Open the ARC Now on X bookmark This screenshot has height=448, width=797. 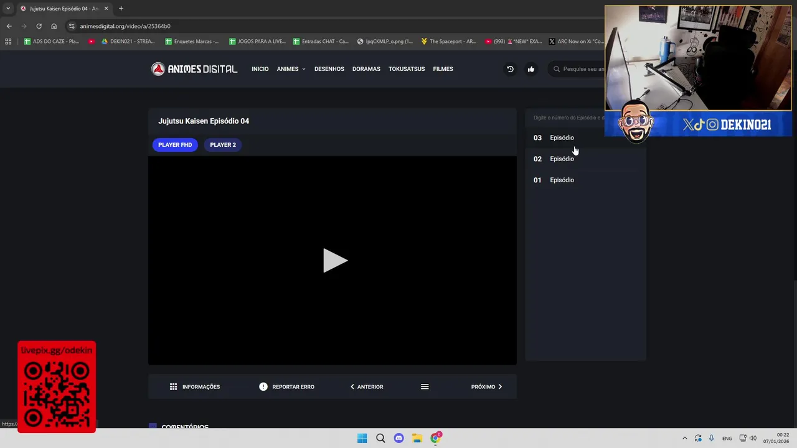[577, 42]
